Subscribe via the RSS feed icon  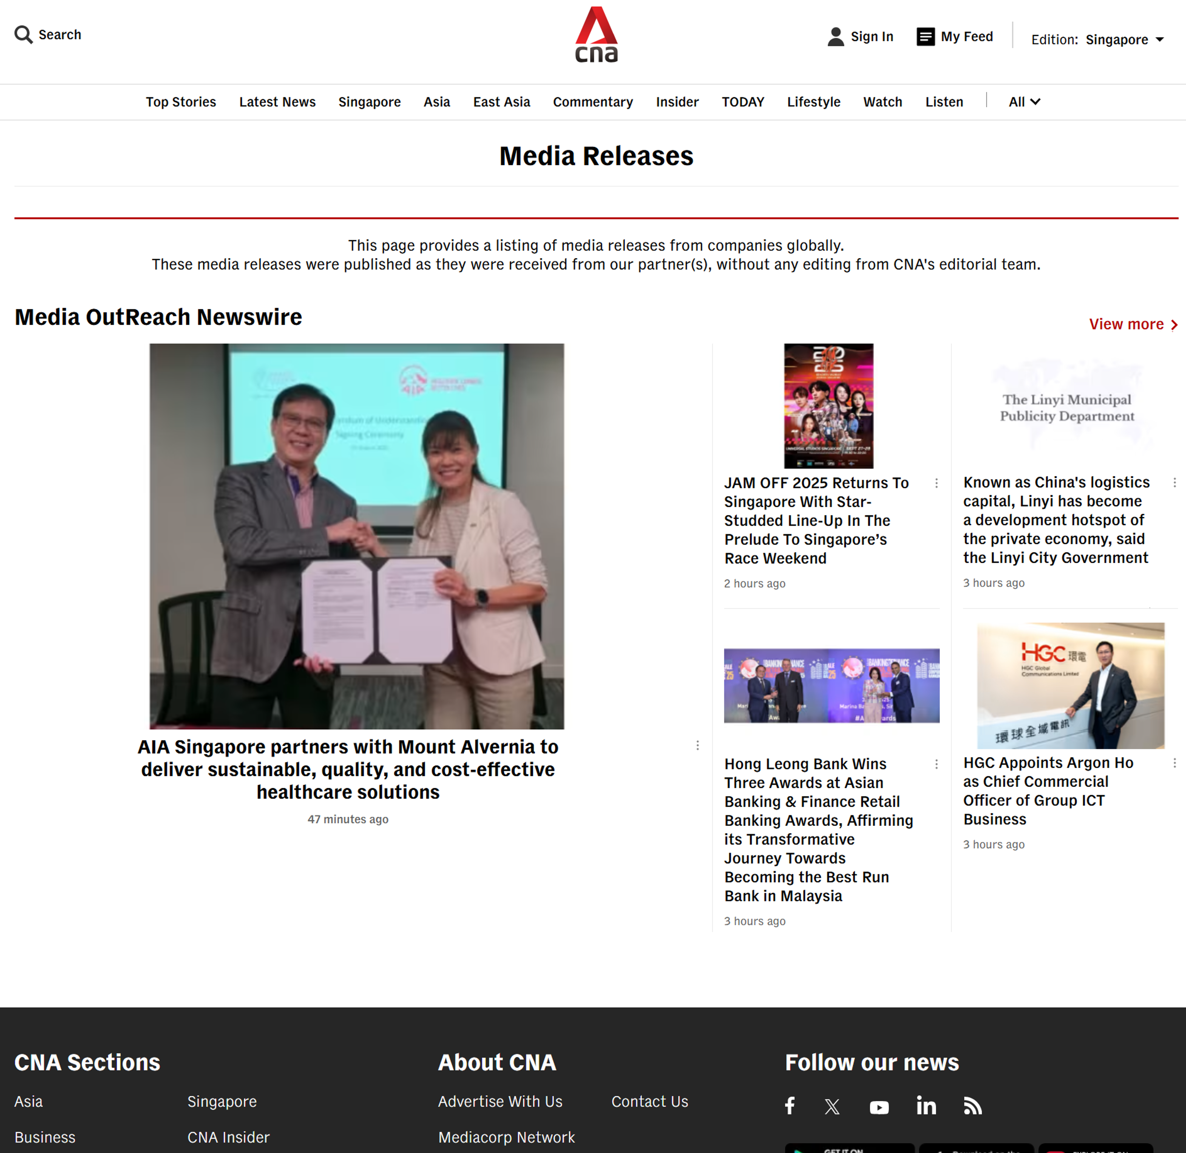(973, 1106)
